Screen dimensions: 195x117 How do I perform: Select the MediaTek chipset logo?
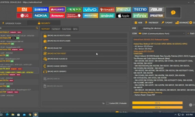coord(90,16)
